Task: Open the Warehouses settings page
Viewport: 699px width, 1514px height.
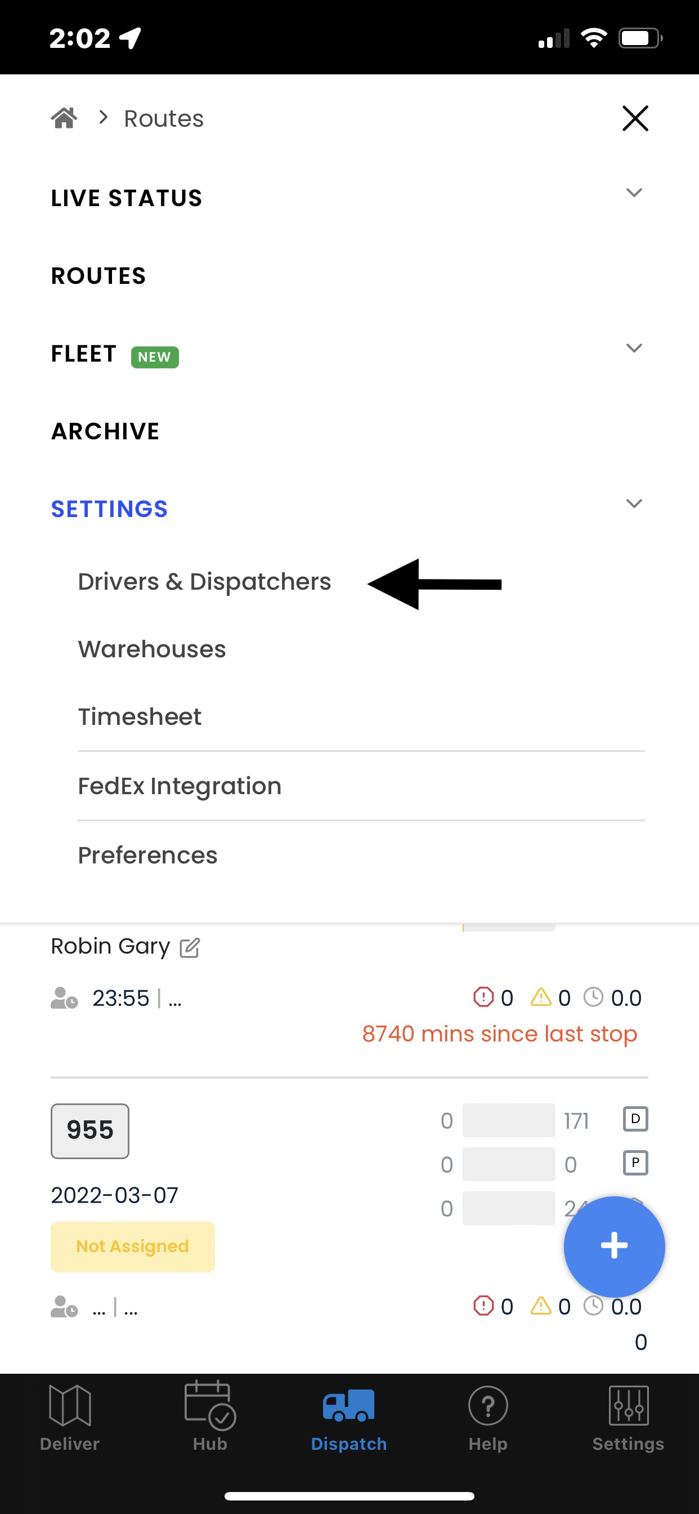Action: coord(152,649)
